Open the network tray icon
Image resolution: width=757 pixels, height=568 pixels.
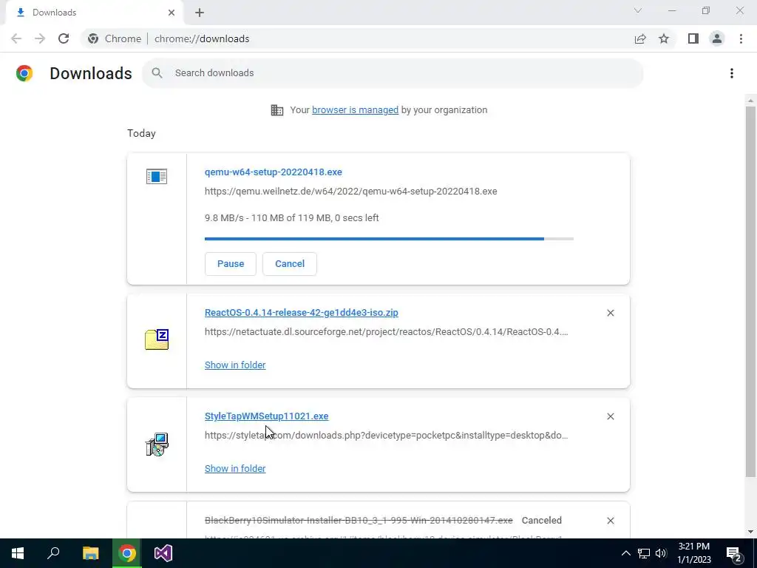tap(644, 553)
